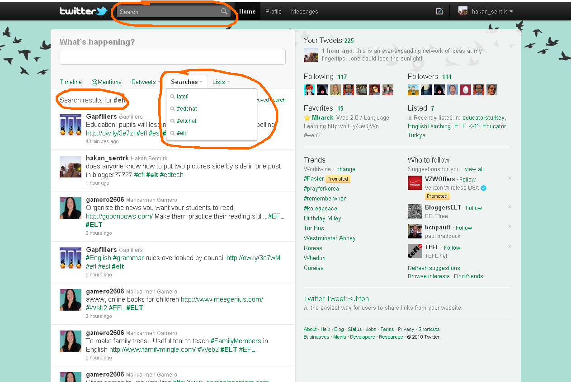Click the egg avatar in Followers

[466, 89]
